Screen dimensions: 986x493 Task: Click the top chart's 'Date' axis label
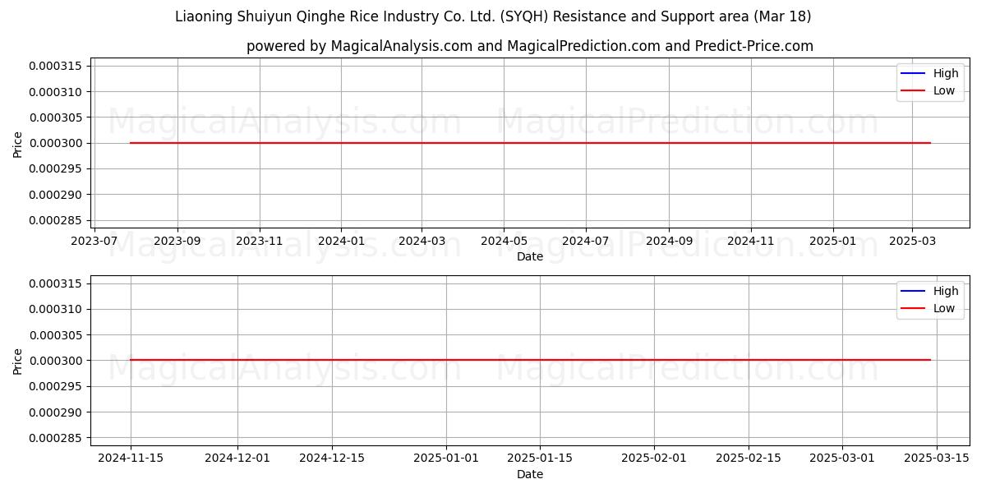(x=530, y=256)
